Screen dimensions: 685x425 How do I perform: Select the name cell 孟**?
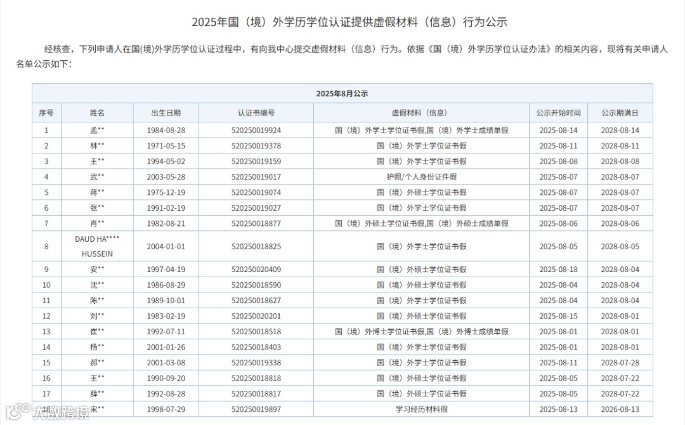point(97,130)
